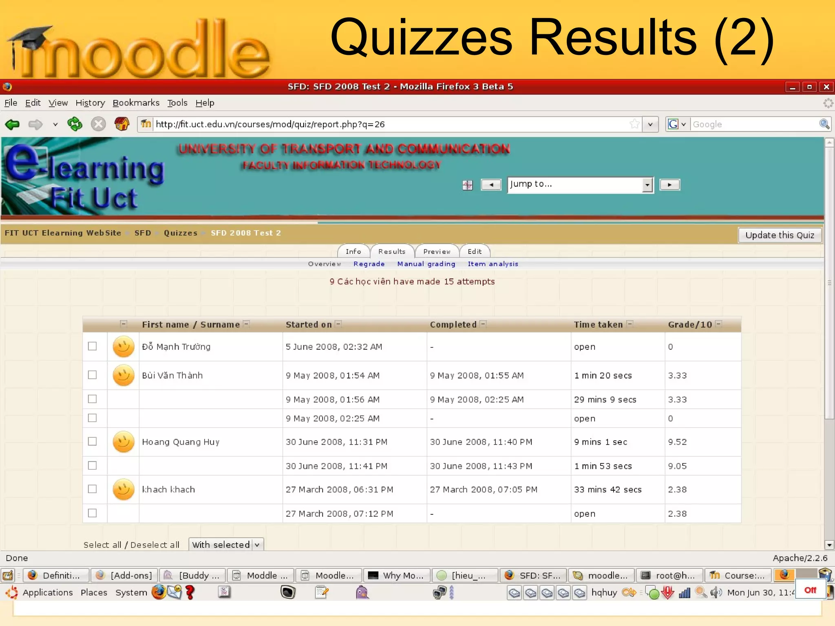
Task: Click the scrollbar down arrow
Action: (829, 544)
